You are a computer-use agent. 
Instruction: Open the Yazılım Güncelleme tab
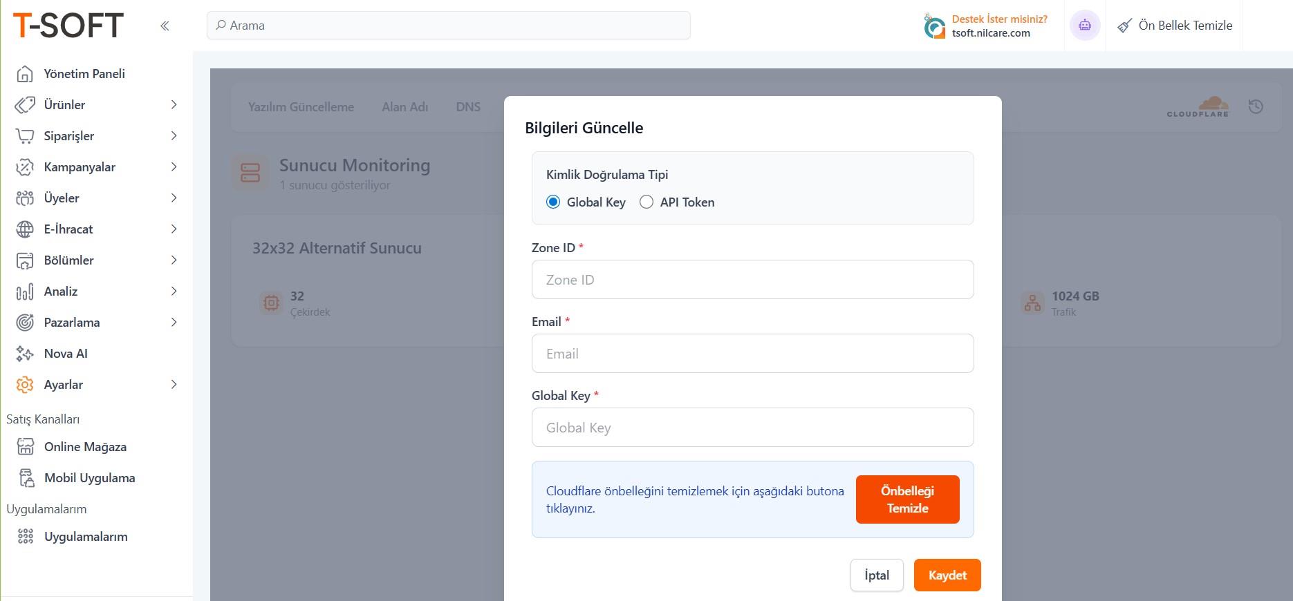point(301,107)
